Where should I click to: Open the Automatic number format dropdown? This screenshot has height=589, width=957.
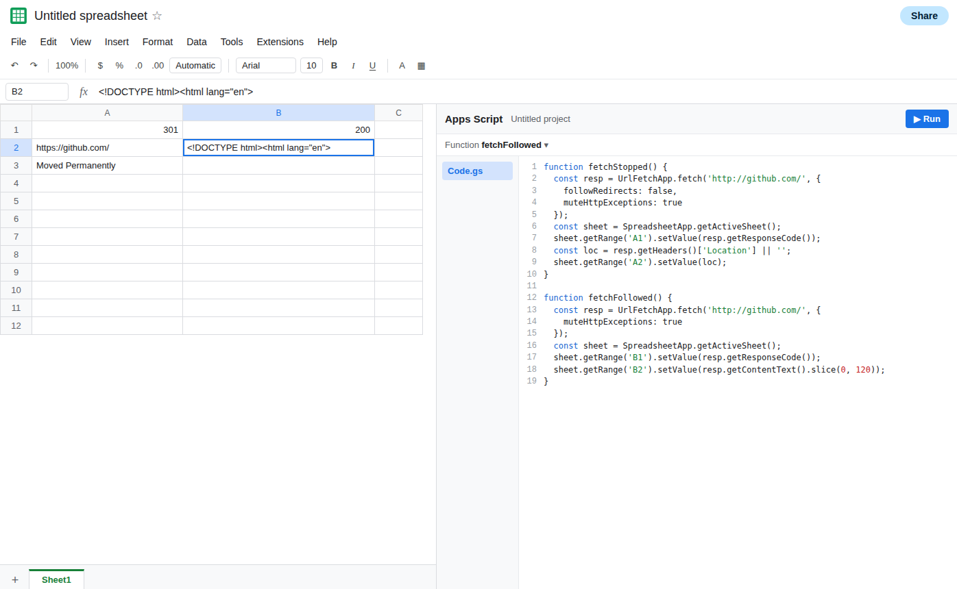pos(195,66)
